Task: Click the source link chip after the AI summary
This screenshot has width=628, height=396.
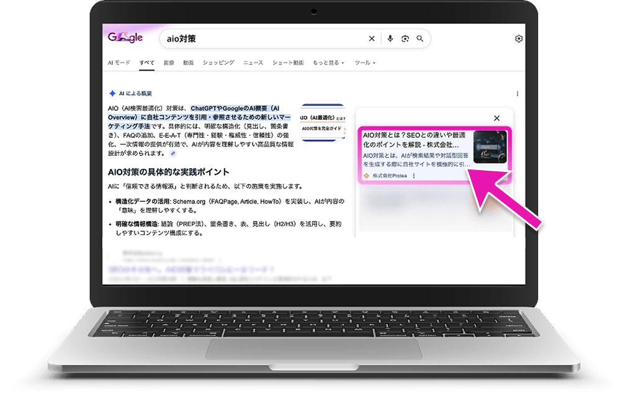Action: click(173, 153)
